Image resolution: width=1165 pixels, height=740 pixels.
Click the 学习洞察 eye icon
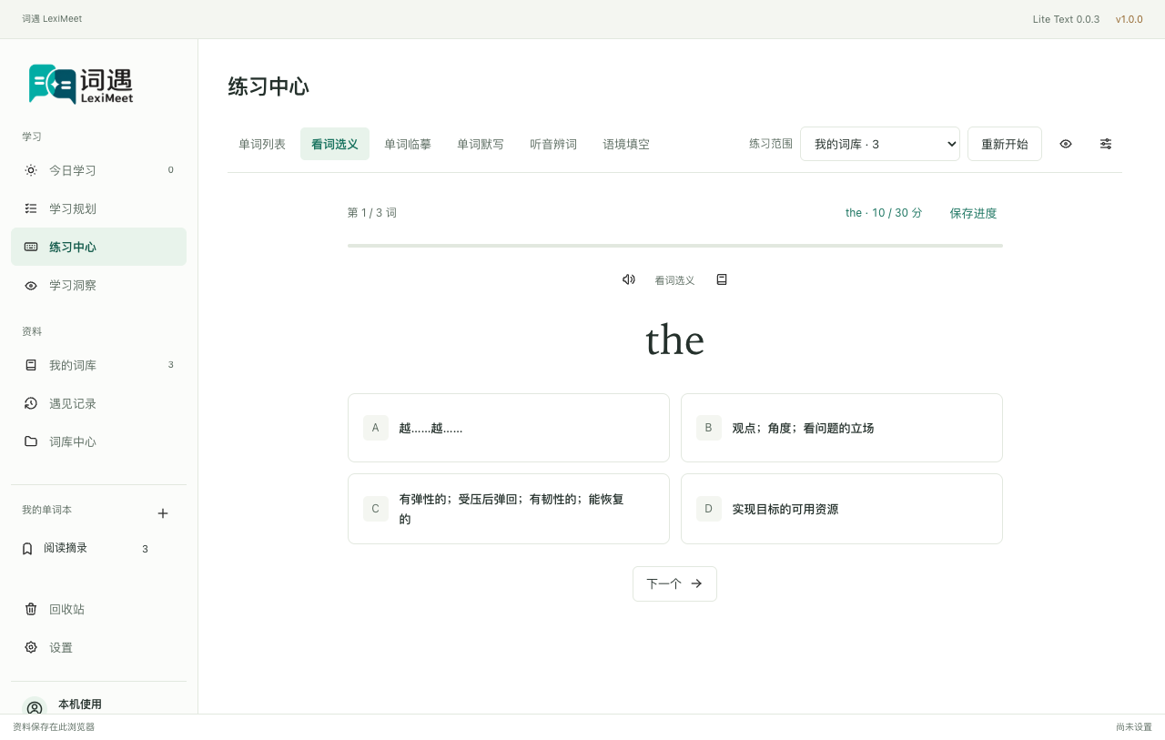pyautogui.click(x=31, y=285)
